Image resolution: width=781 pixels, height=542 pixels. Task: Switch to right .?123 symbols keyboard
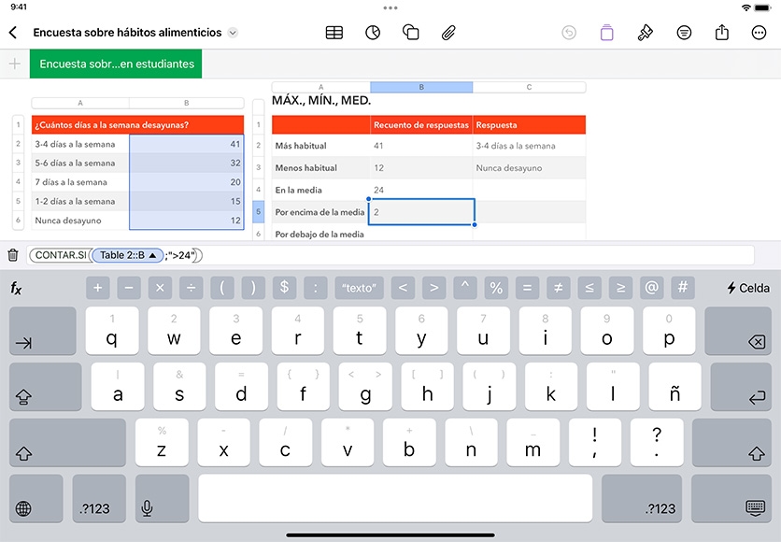[x=642, y=498]
